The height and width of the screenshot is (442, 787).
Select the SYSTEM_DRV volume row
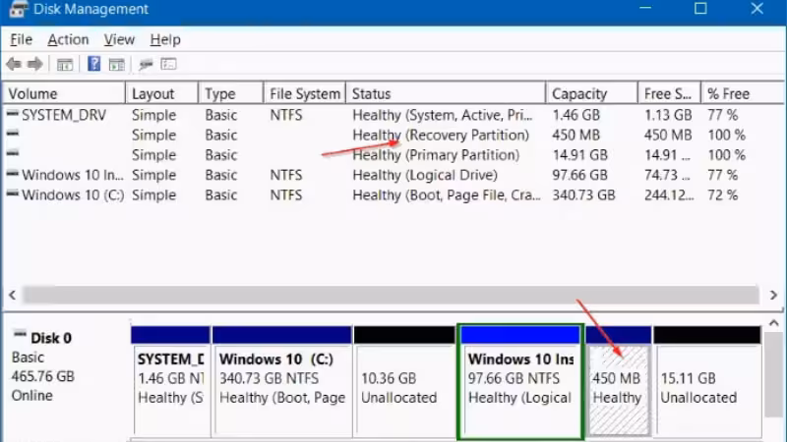click(x=393, y=115)
